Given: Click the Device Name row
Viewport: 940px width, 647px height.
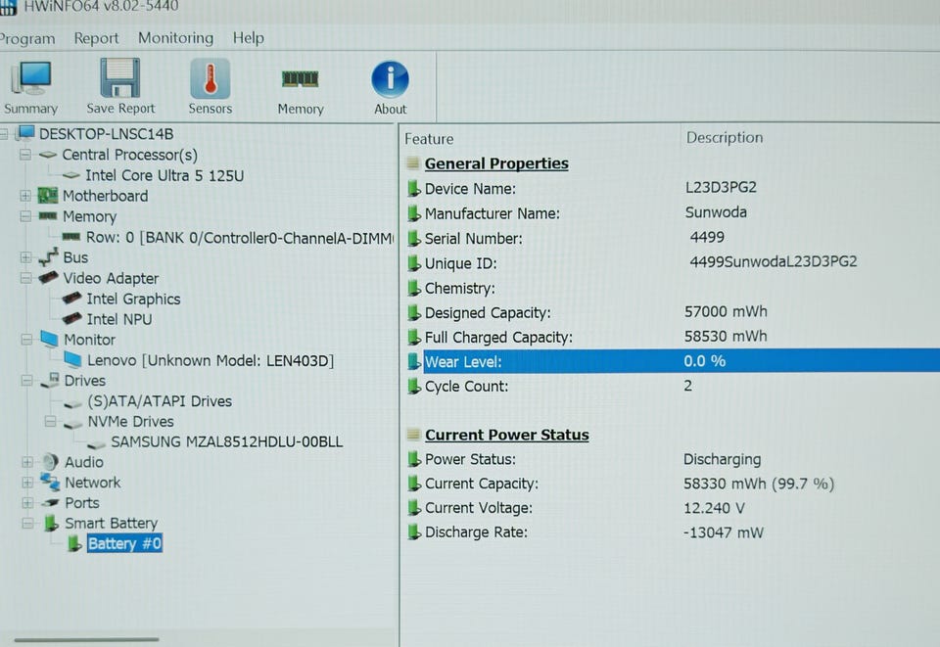Looking at the screenshot, I should click(x=670, y=188).
